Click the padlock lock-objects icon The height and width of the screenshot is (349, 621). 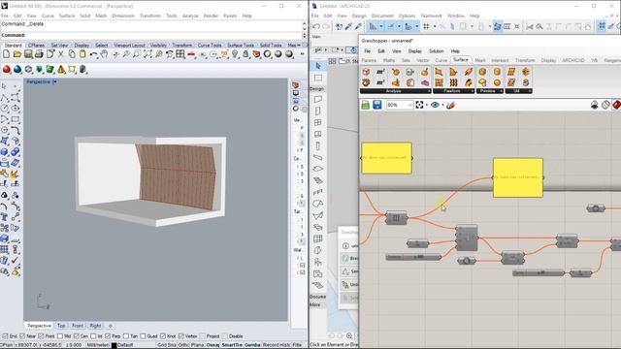245,54
